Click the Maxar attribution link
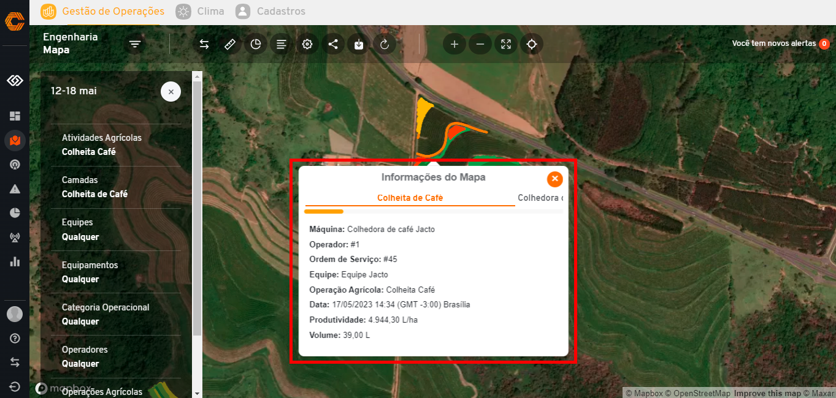The height and width of the screenshot is (398, 836). coord(819,393)
